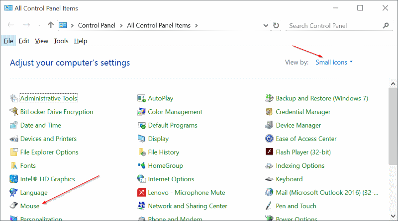Image resolution: width=398 pixels, height=221 pixels.
Task: Open the Device Manager link
Action: (x=298, y=125)
